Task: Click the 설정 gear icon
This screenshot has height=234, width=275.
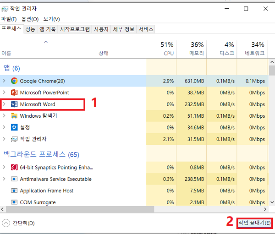Action: coord(14,127)
